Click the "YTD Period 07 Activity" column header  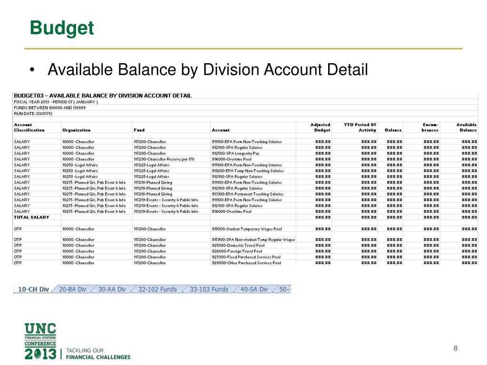click(360, 127)
